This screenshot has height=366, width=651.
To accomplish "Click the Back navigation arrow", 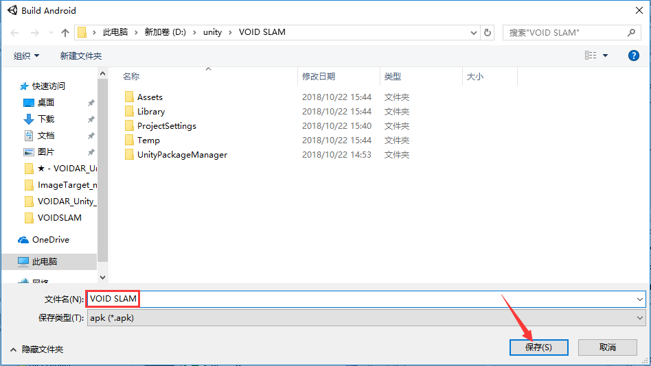I will click(x=14, y=33).
